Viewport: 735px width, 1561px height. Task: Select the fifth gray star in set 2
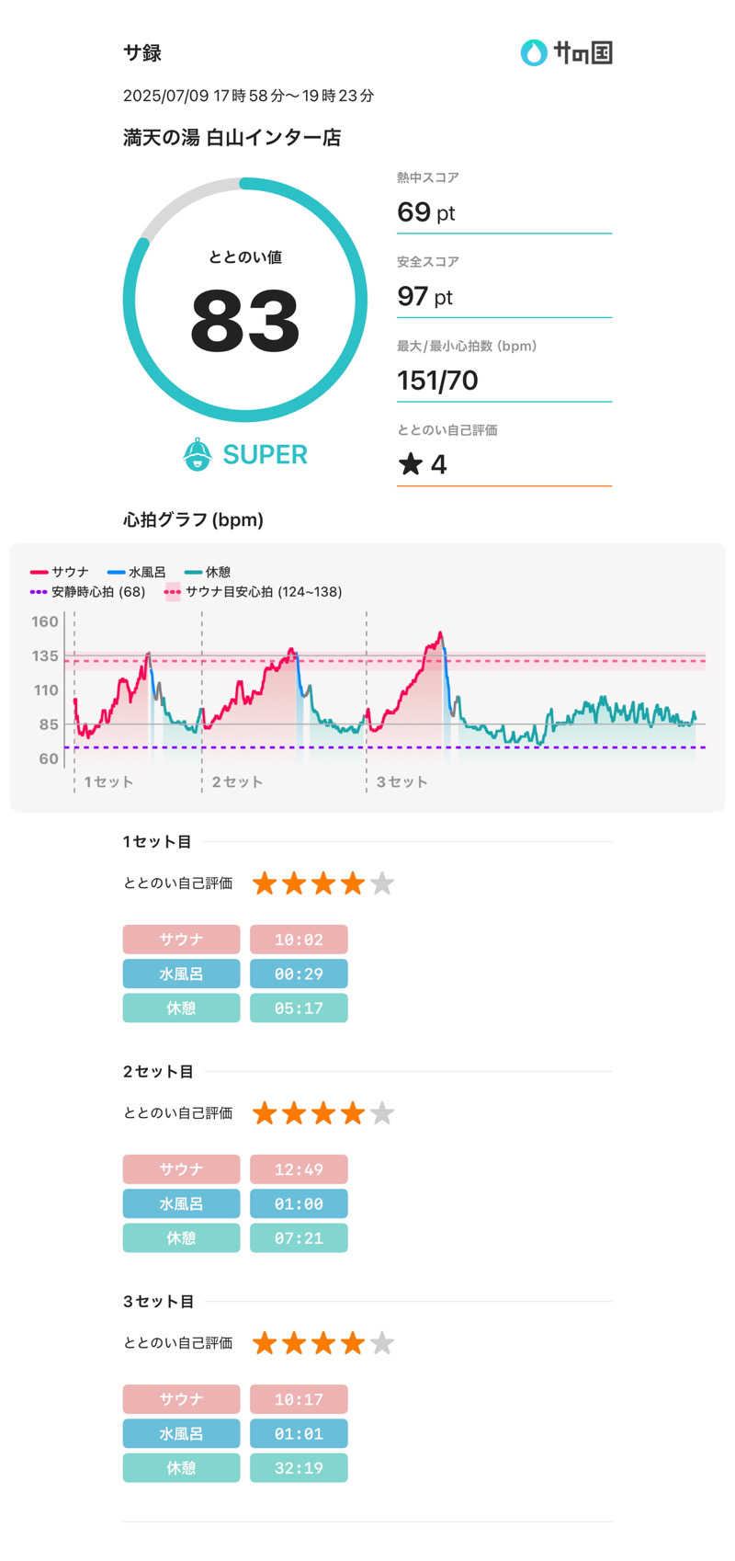pos(382,1113)
